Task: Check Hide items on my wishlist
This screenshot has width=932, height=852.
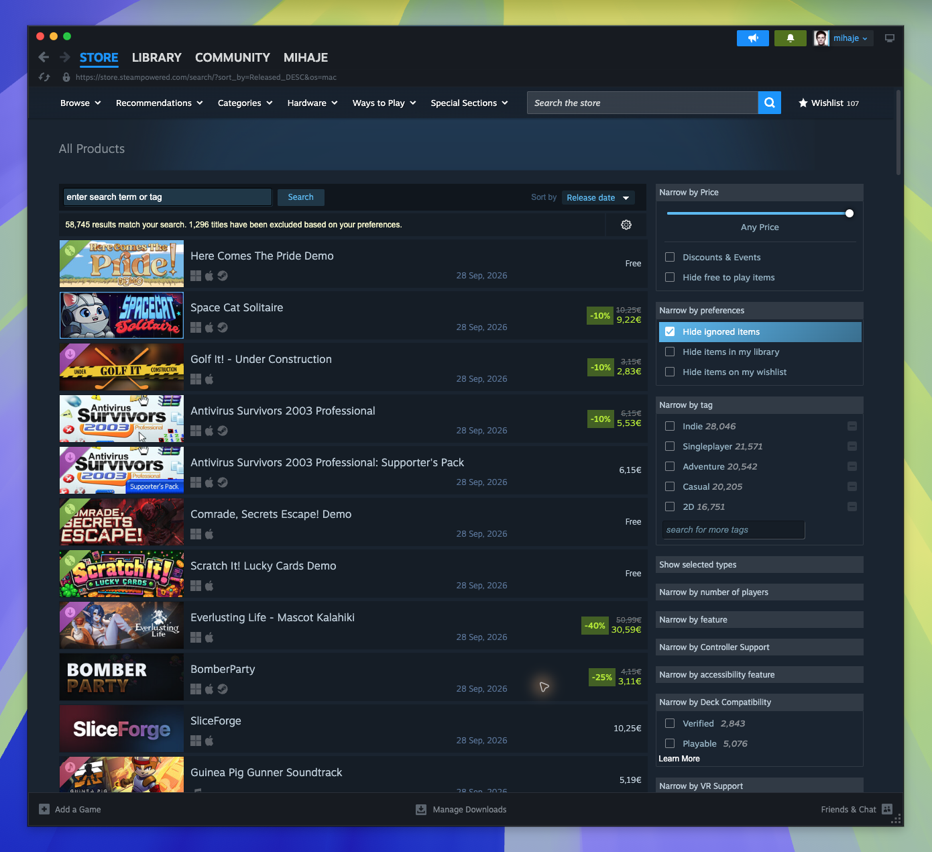Action: (x=670, y=372)
